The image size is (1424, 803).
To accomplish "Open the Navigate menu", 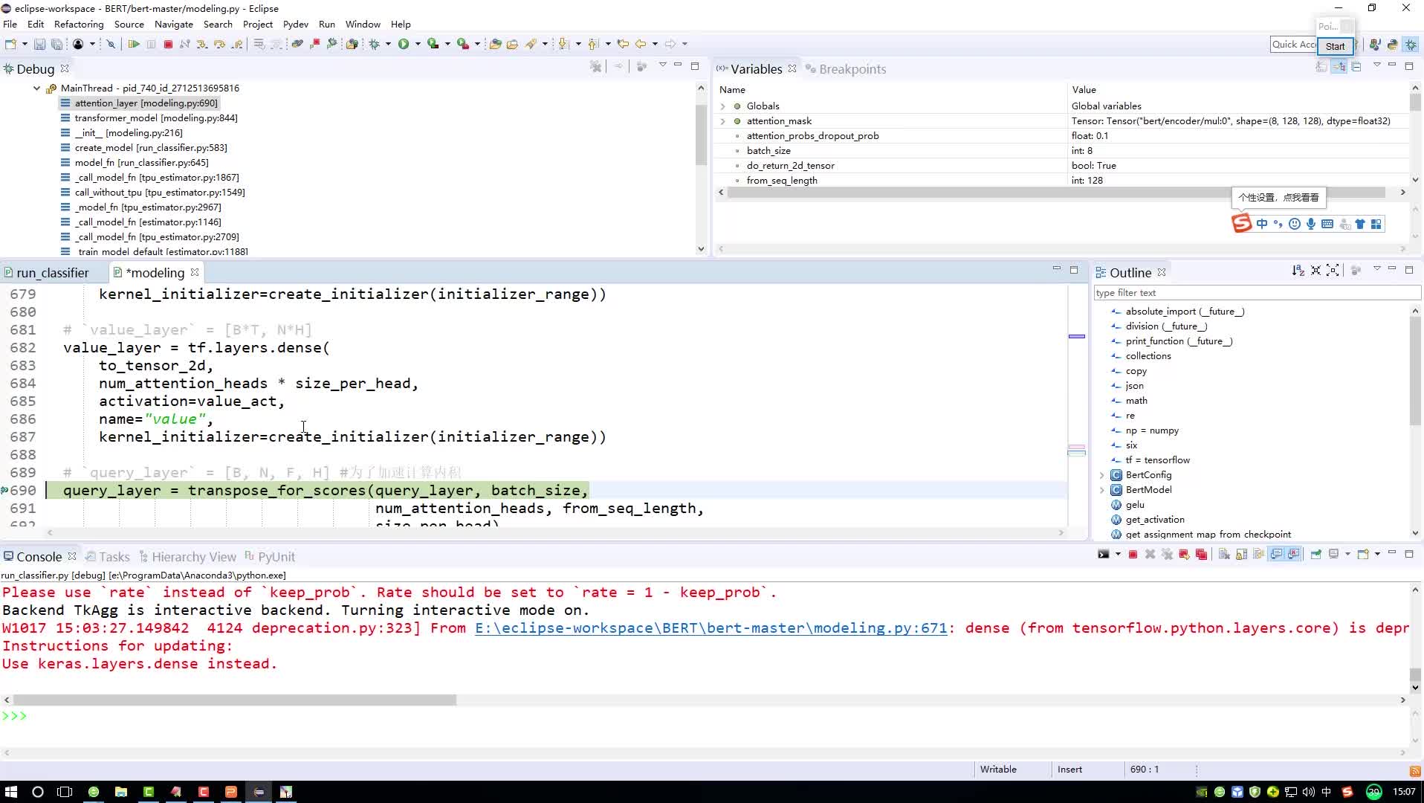I will click(x=173, y=25).
